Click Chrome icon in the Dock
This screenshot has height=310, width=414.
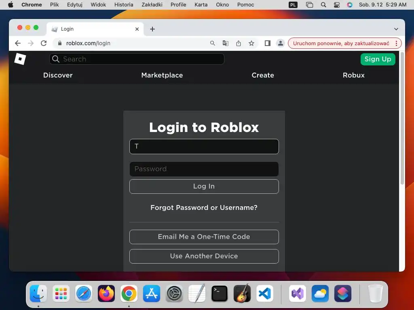point(129,293)
